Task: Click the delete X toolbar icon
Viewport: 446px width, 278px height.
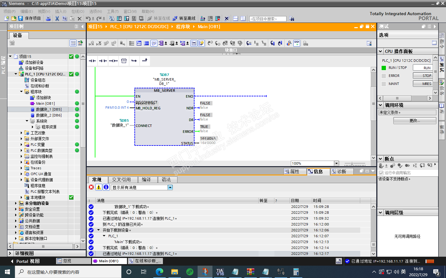Action: pyautogui.click(x=79, y=19)
